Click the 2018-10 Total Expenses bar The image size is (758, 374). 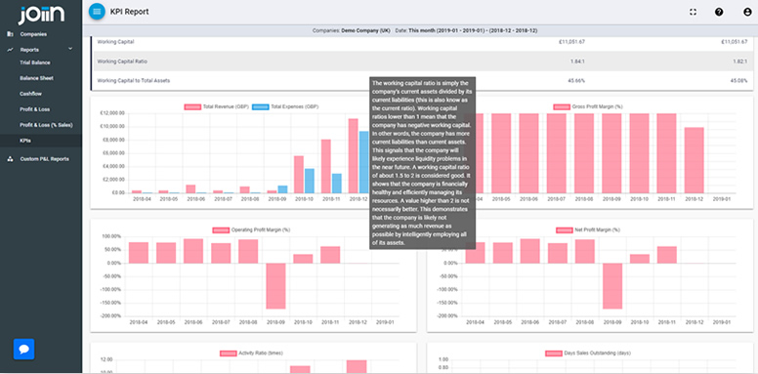coord(310,181)
